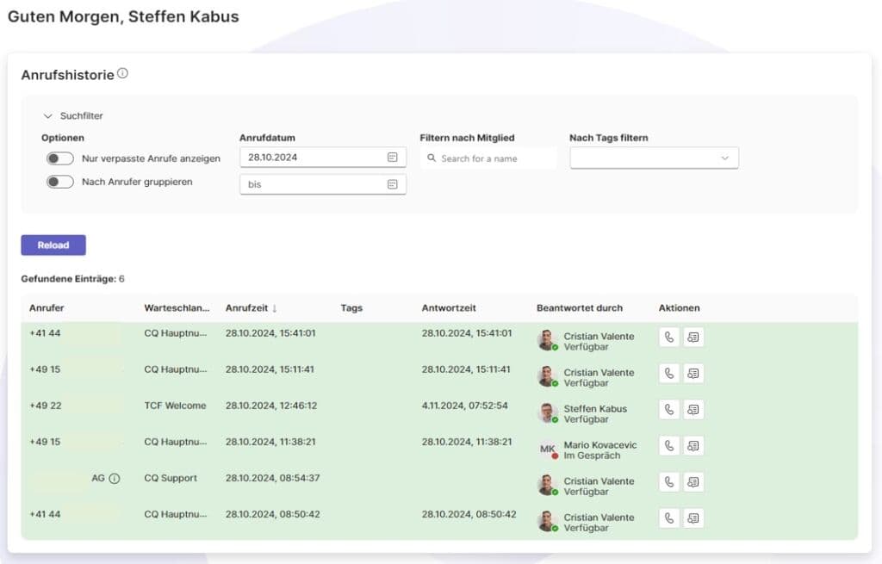The image size is (882, 564).
Task: Click the caller number +49 22
Action: (46, 406)
